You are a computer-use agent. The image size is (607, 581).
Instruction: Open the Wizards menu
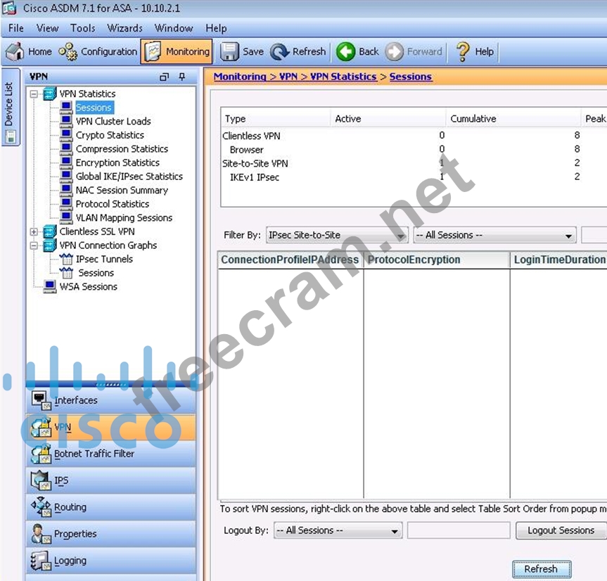(x=124, y=28)
